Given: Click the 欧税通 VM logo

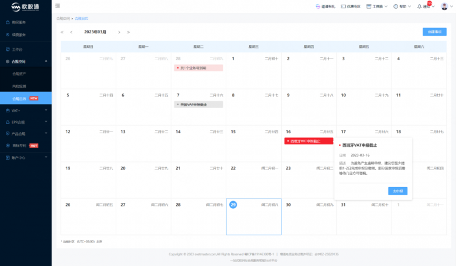Looking at the screenshot, I should tap(25, 6).
